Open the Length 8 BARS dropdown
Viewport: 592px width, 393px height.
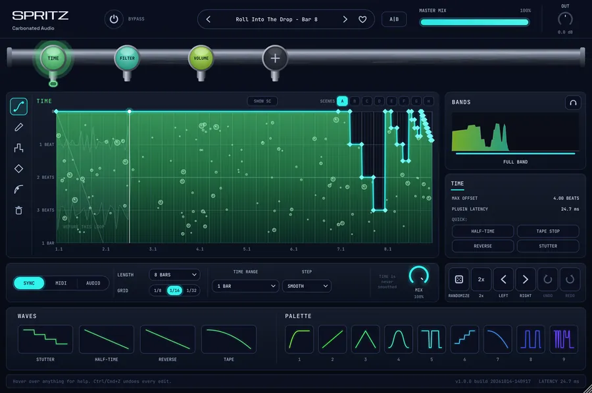point(175,275)
